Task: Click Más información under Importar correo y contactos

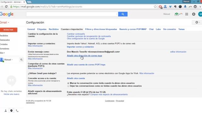Action: coord(35,46)
